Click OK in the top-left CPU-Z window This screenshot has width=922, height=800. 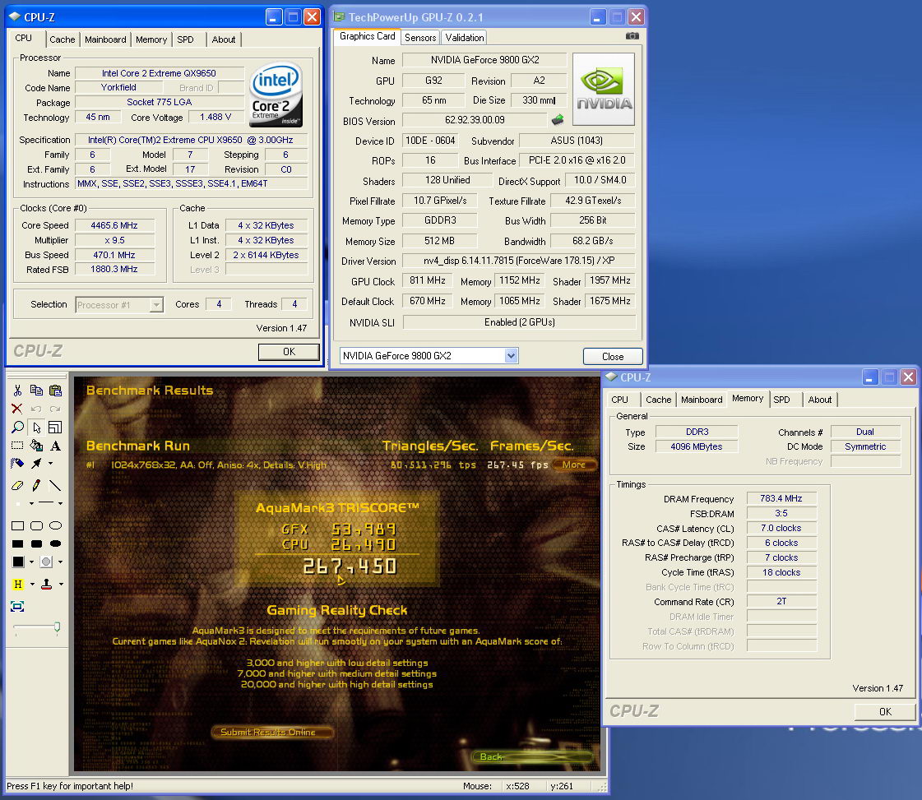point(289,352)
